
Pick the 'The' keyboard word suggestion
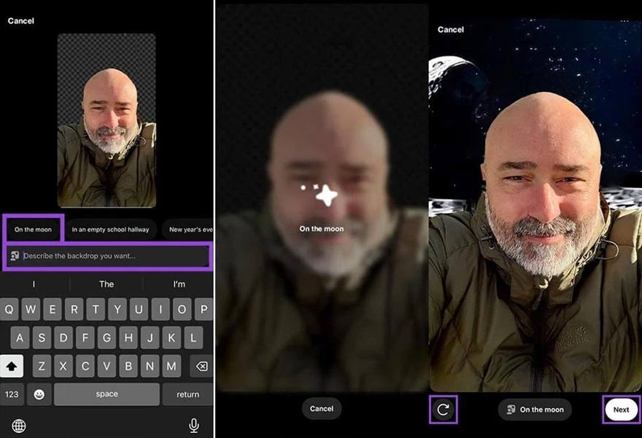pyautogui.click(x=107, y=284)
